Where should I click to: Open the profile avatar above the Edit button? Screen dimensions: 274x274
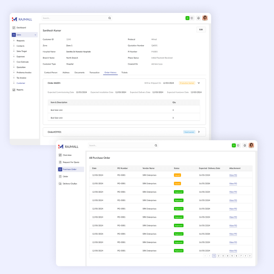click(x=205, y=18)
